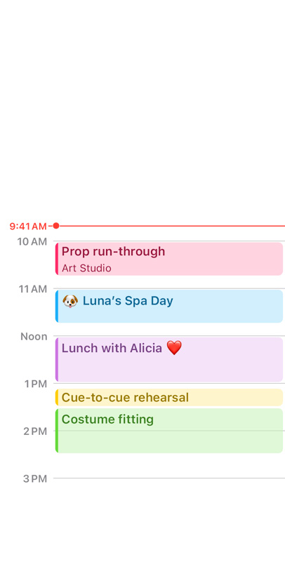Click the 11 AM hour label
Image resolution: width=285 pixels, height=564 pixels.
click(33, 289)
